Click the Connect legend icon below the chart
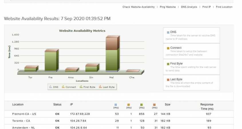 click(x=64, y=87)
